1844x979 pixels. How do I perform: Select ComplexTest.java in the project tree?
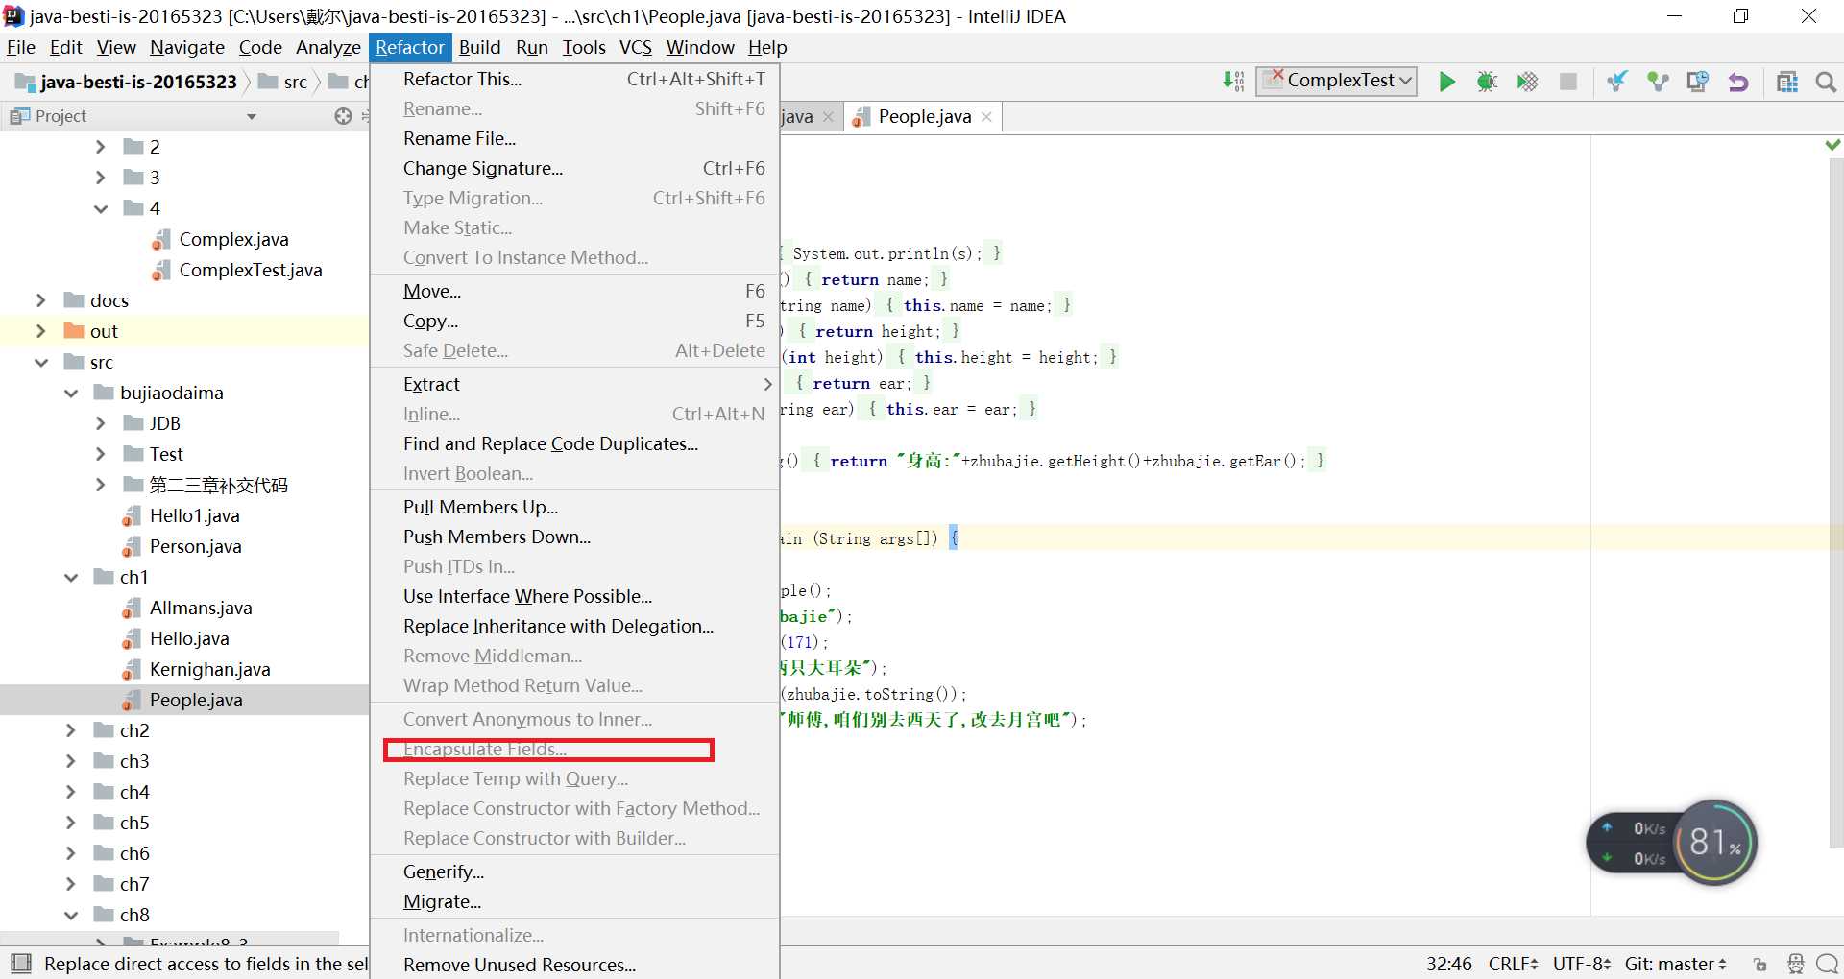click(x=250, y=270)
